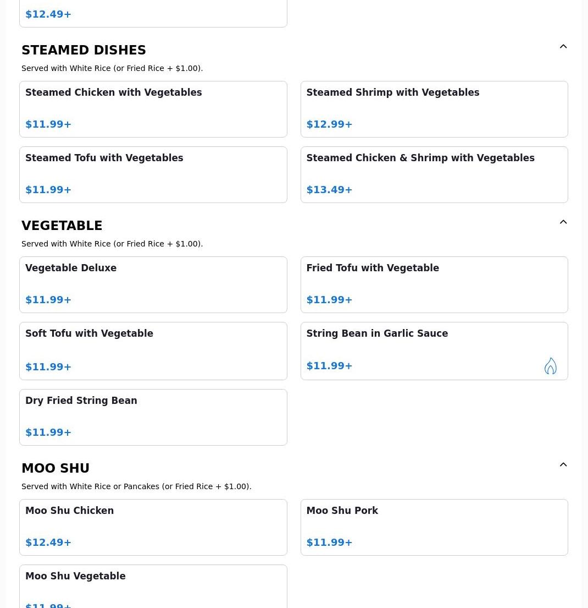The width and height of the screenshot is (588, 608).
Task: Click the spicy flame icon on String Bean
Action: point(550,366)
